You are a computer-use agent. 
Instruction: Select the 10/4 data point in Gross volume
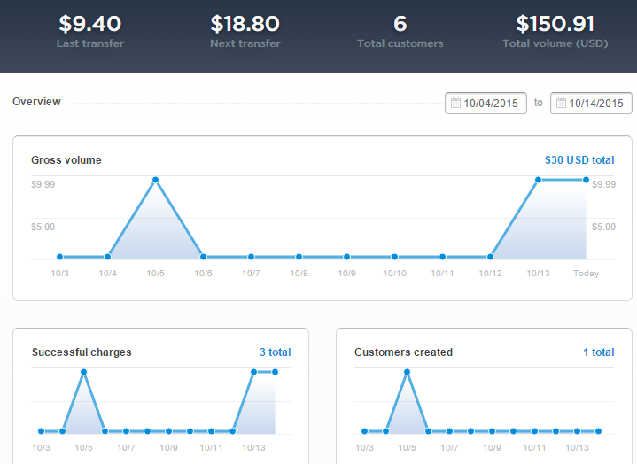pyautogui.click(x=108, y=257)
